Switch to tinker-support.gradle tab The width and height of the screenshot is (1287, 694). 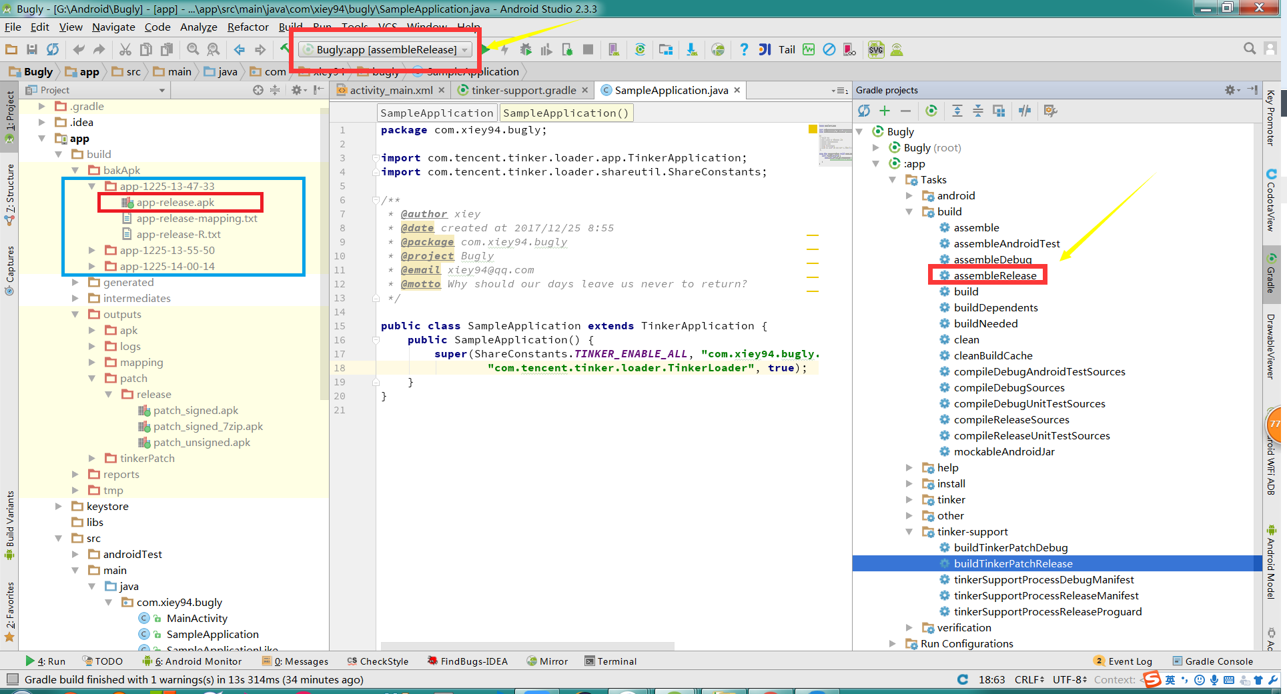tap(524, 90)
